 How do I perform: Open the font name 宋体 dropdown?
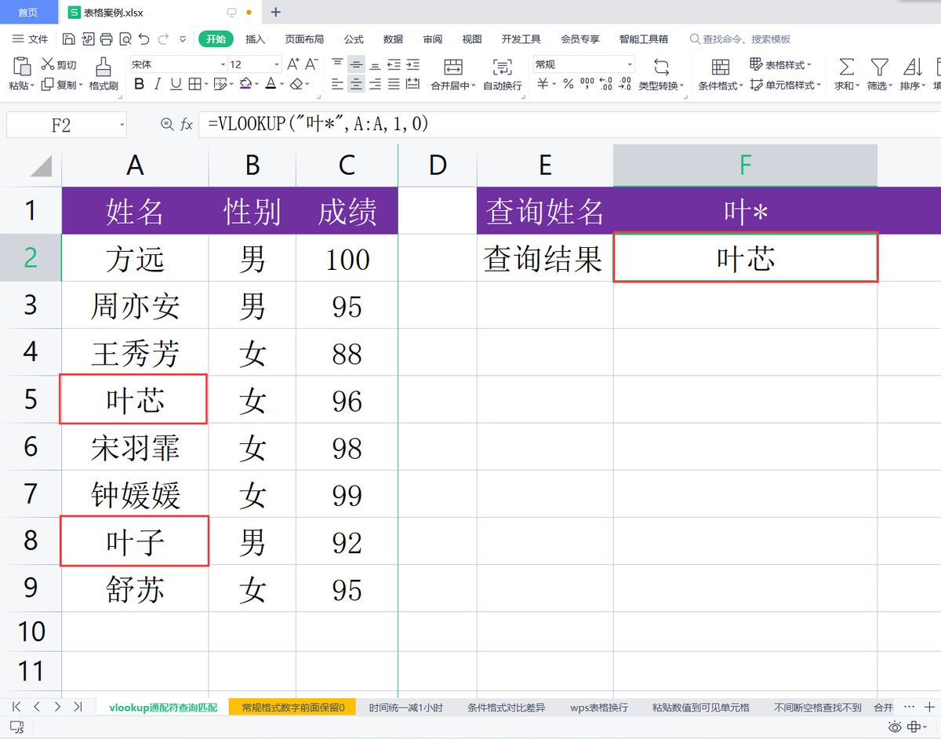pyautogui.click(x=222, y=64)
